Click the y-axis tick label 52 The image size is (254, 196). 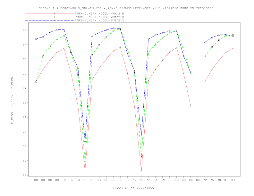[25, 161]
